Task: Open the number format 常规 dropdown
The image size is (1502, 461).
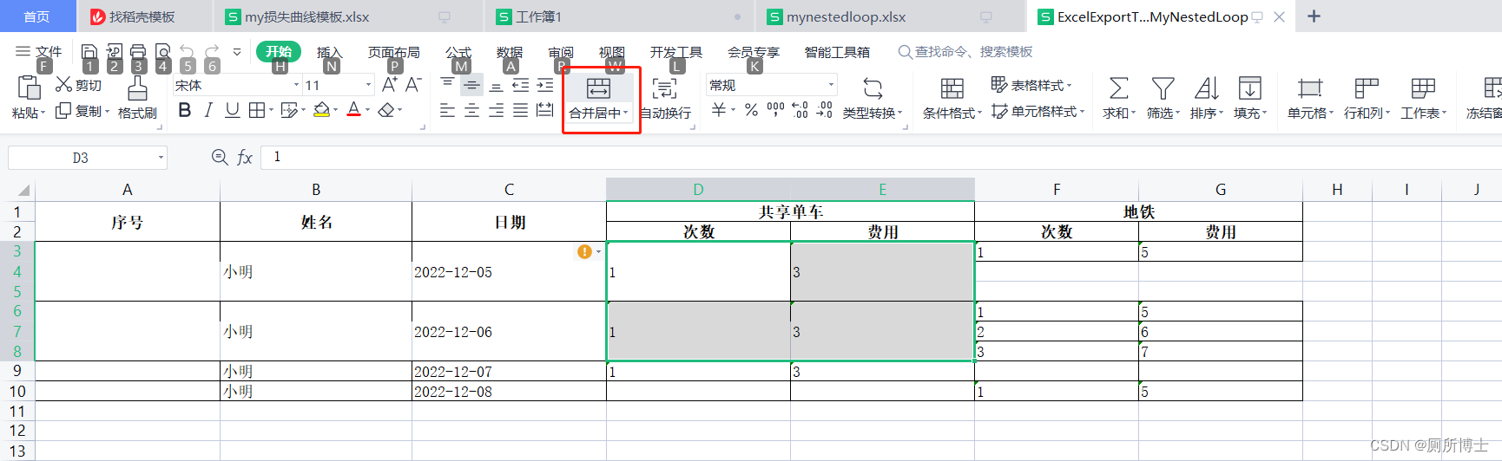Action: [x=832, y=85]
